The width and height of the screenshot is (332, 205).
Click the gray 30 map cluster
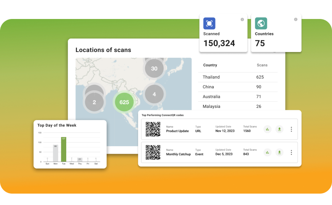154,68
